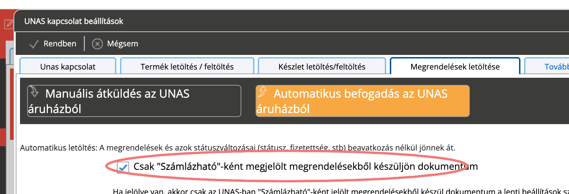Select the Megrendelések letöltése tab
569x194 pixels.
(x=455, y=66)
